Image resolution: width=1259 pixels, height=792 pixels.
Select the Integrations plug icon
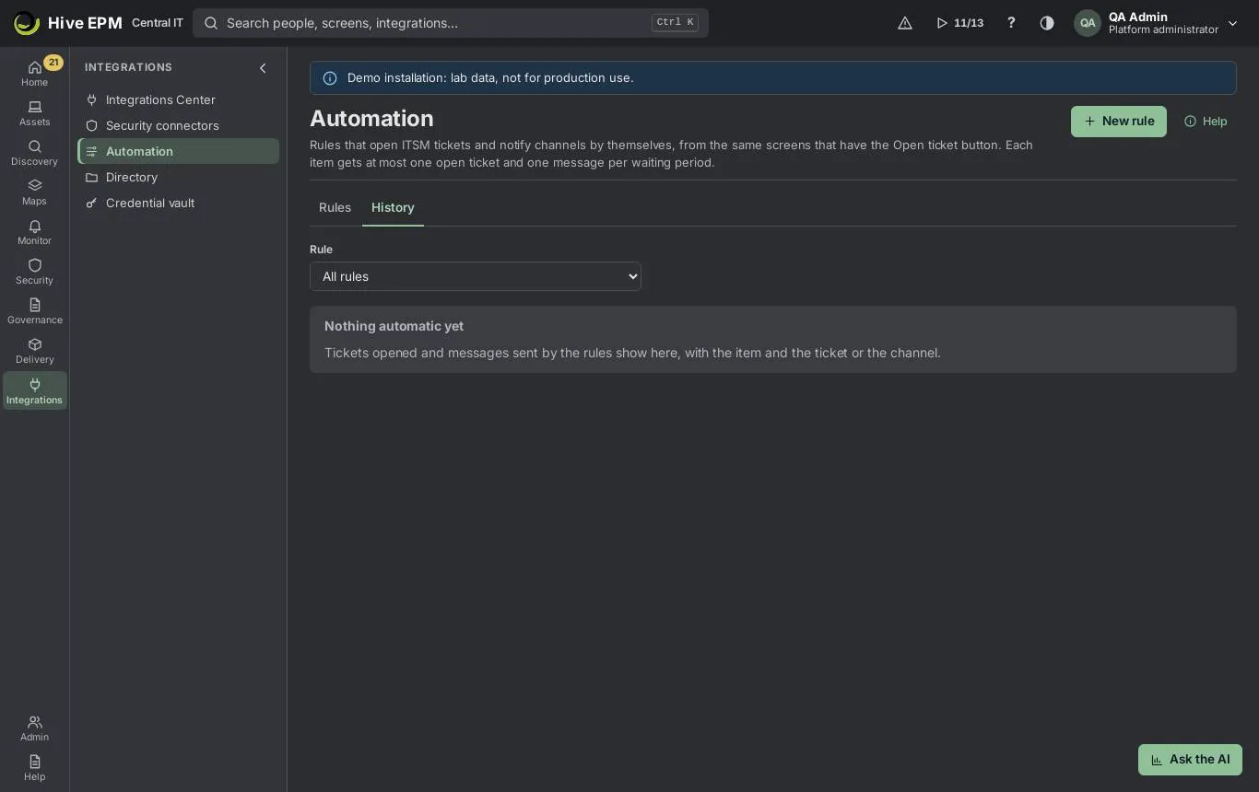pos(34,390)
